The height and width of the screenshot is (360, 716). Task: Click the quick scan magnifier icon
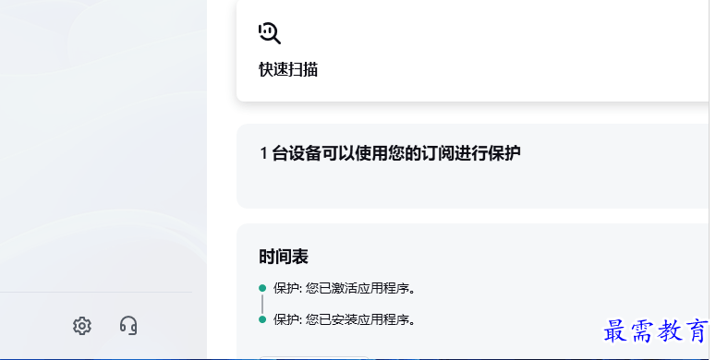[x=270, y=33]
